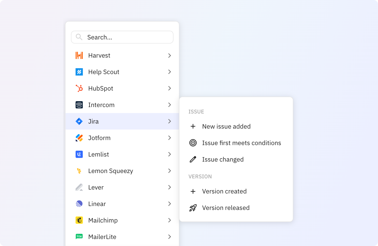Click the magnifying glass search icon

79,37
